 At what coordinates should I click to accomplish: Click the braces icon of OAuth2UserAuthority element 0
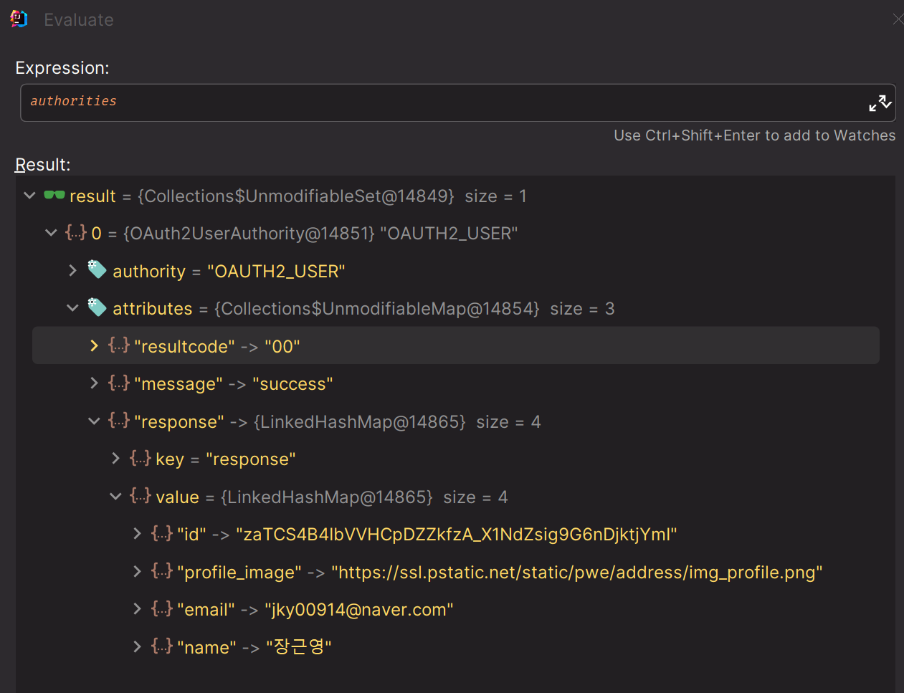click(x=75, y=232)
